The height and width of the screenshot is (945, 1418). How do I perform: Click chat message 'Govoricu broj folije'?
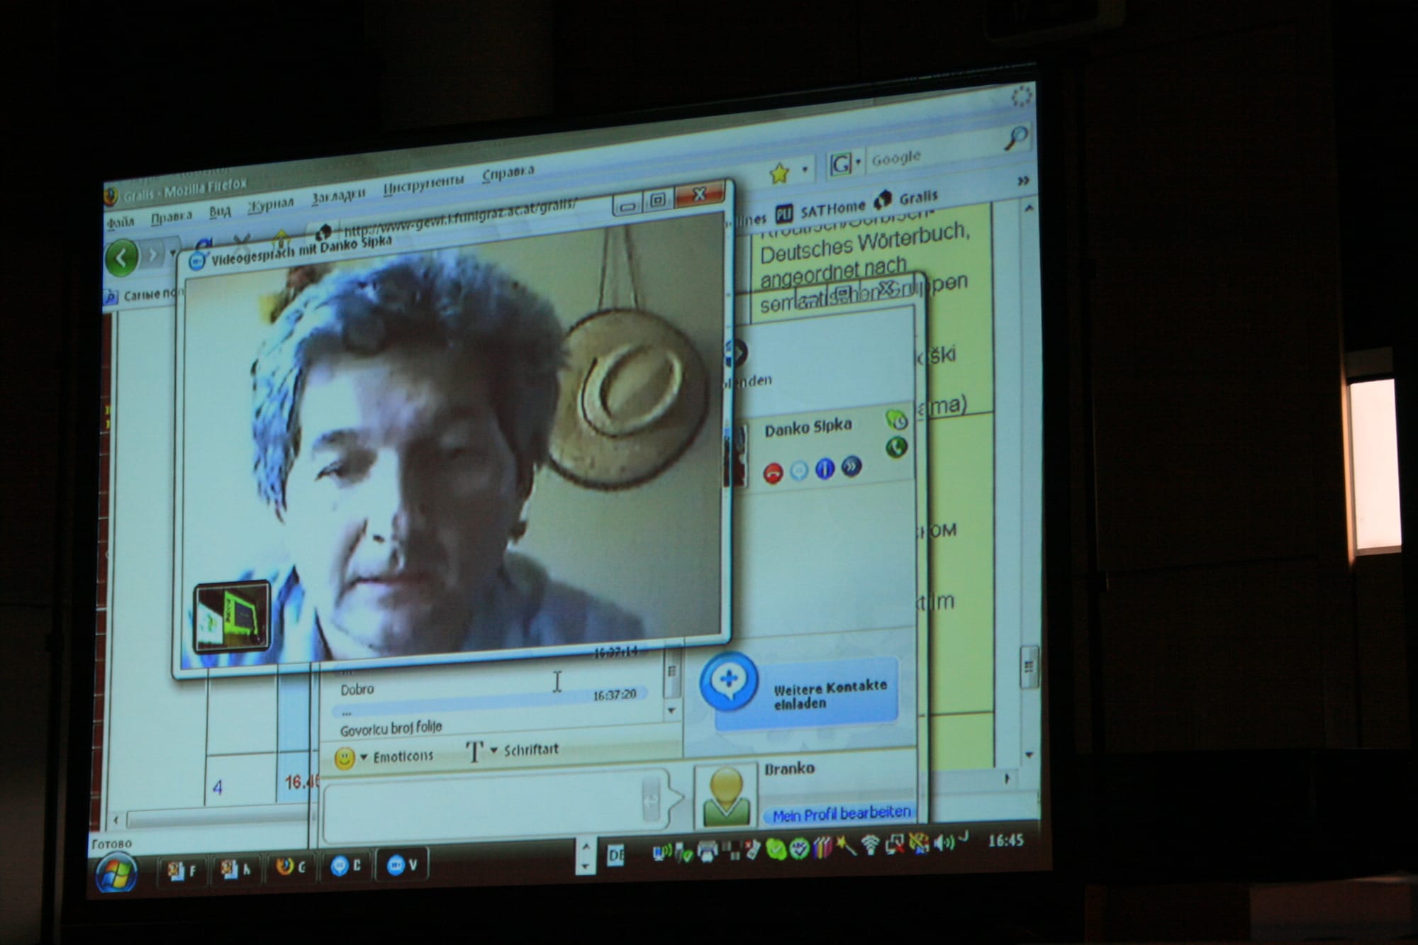point(391,728)
